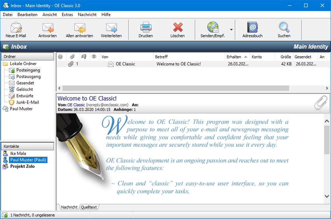This screenshot has height=219, width=331.
Task: Click the Kontakte panel header
Action: click(27, 146)
